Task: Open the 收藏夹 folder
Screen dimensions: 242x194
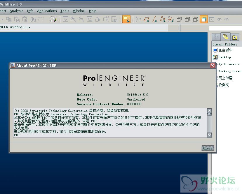Action: pos(223,85)
